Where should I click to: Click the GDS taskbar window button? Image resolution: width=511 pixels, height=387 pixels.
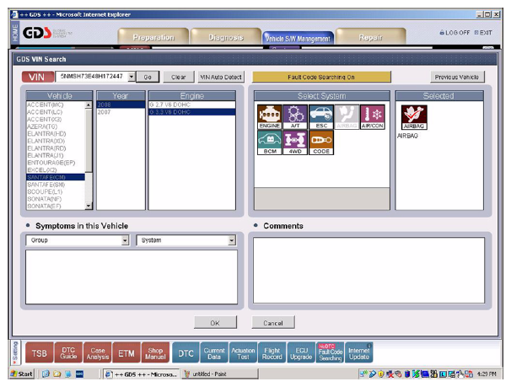click(142, 374)
